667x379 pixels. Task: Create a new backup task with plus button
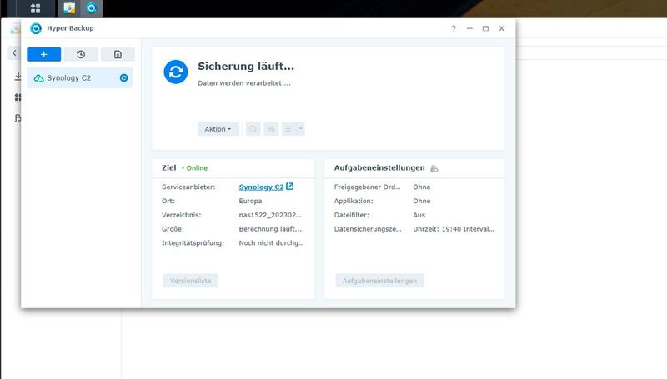(44, 54)
